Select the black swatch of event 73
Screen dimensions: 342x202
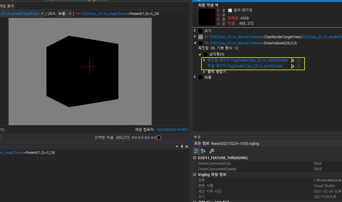pyautogui.click(x=200, y=43)
